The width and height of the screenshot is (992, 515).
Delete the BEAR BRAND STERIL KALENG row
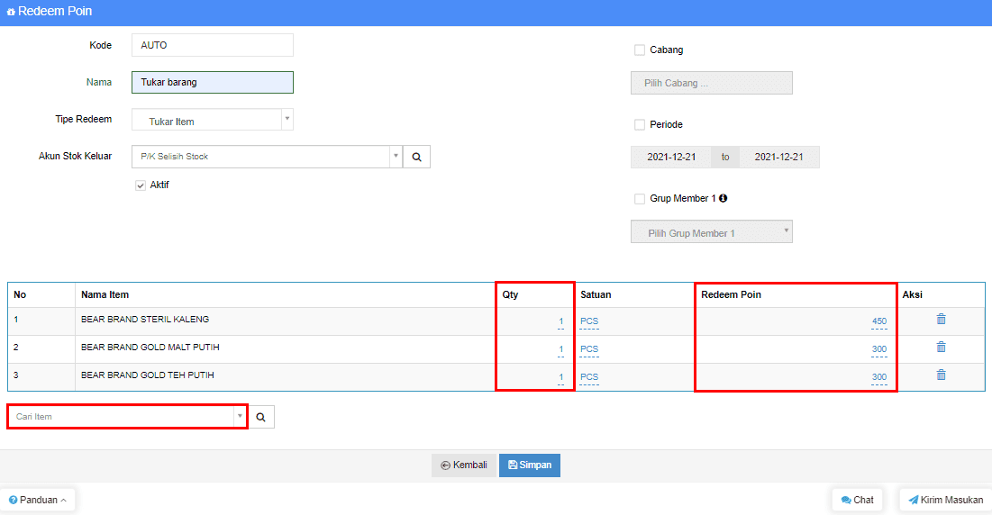pyautogui.click(x=941, y=319)
